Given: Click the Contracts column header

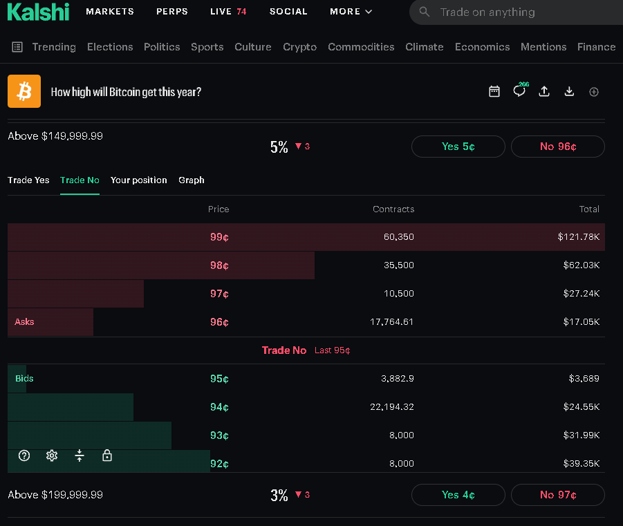Looking at the screenshot, I should coord(393,209).
